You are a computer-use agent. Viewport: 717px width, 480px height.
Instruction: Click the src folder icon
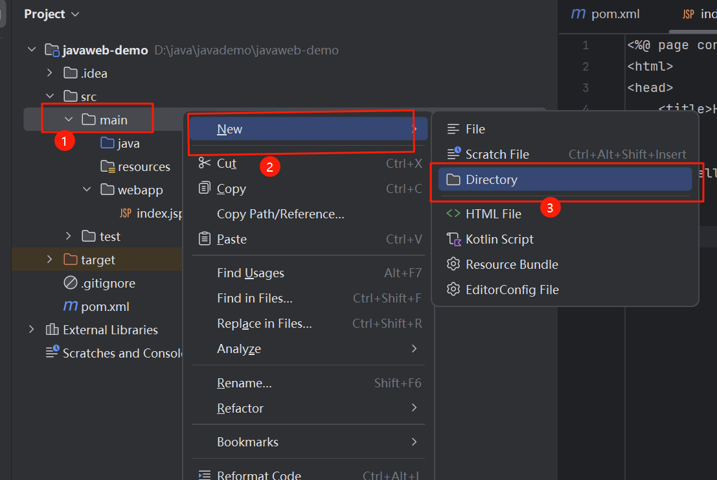point(71,96)
